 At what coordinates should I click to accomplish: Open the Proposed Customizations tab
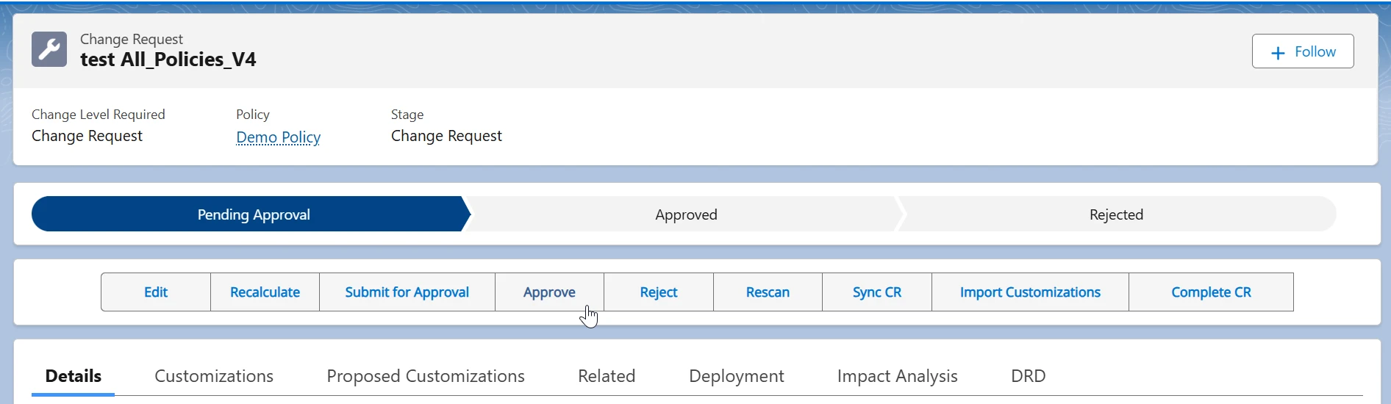(x=425, y=376)
